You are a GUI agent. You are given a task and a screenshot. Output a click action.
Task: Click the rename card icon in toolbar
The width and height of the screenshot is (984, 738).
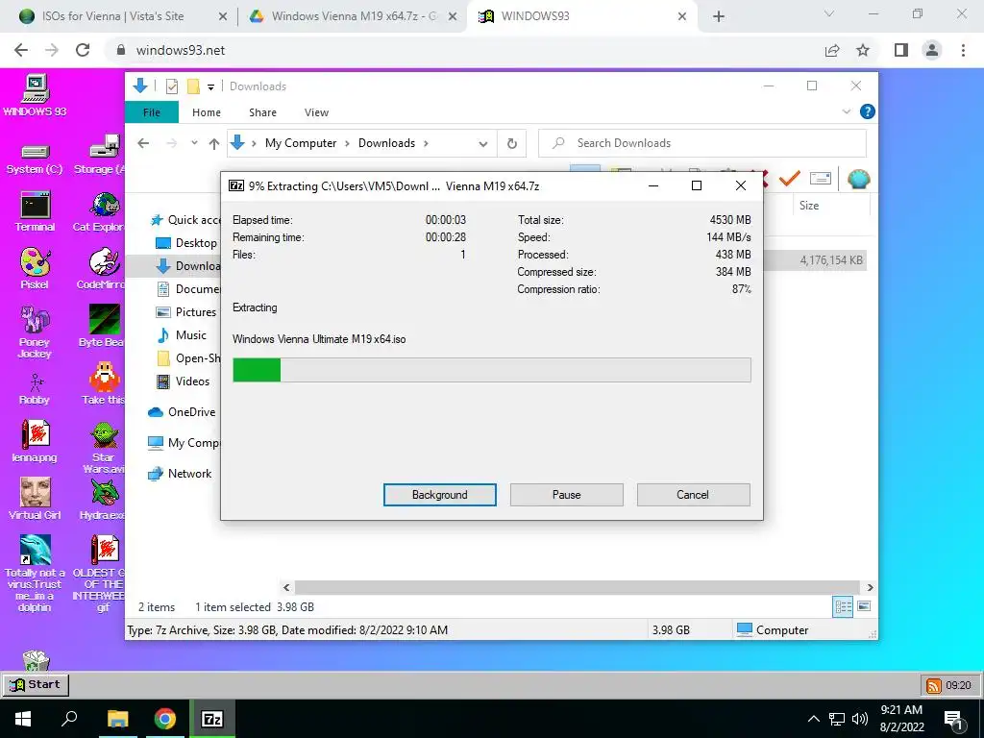pos(821,179)
